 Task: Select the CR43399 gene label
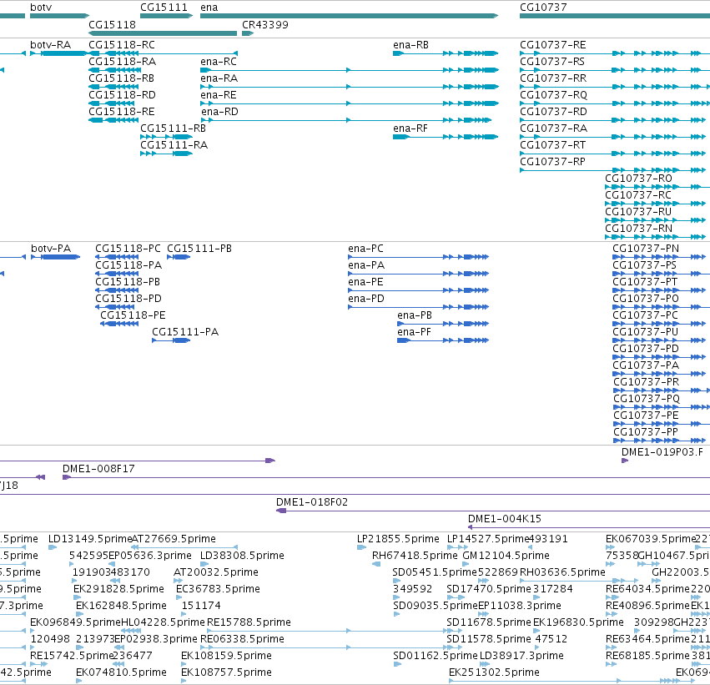(x=264, y=25)
